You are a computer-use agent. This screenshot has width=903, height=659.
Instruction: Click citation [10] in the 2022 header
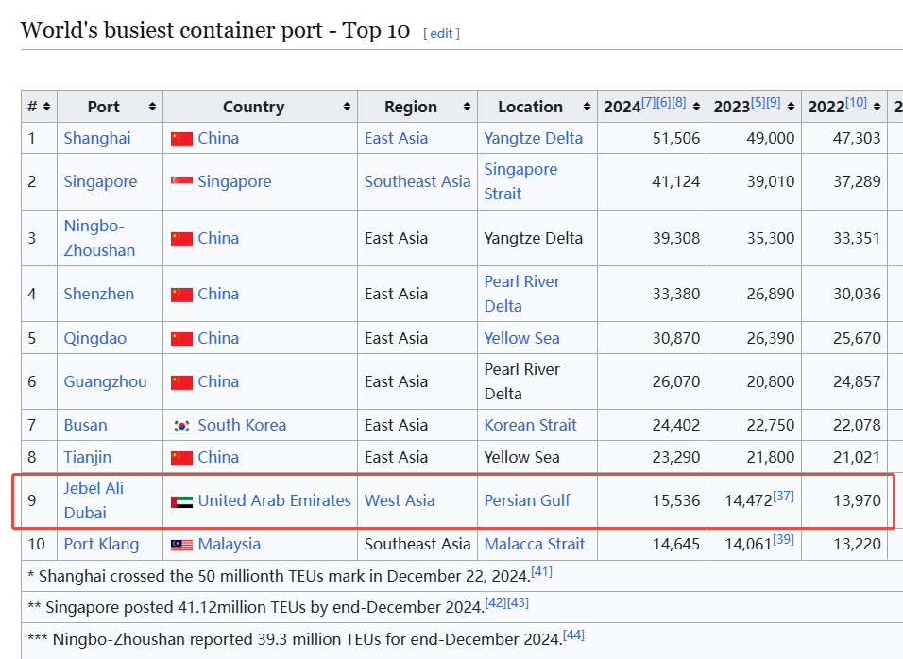tap(856, 102)
